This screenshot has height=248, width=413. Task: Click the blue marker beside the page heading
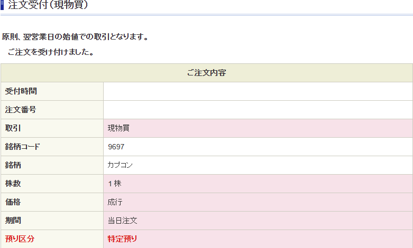point(2,5)
